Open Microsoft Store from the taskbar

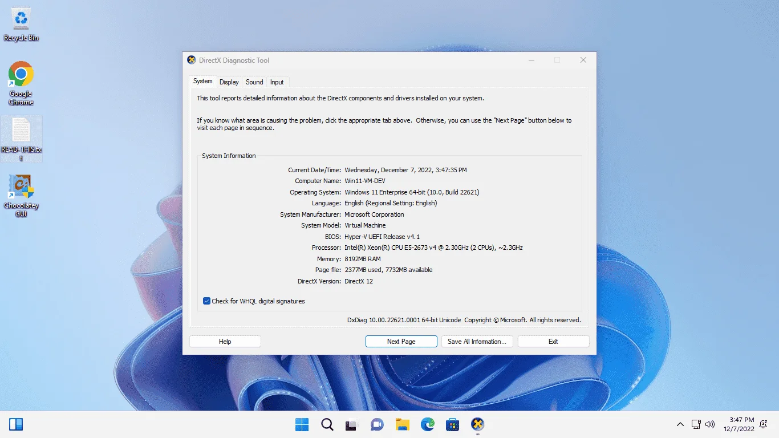pyautogui.click(x=453, y=424)
